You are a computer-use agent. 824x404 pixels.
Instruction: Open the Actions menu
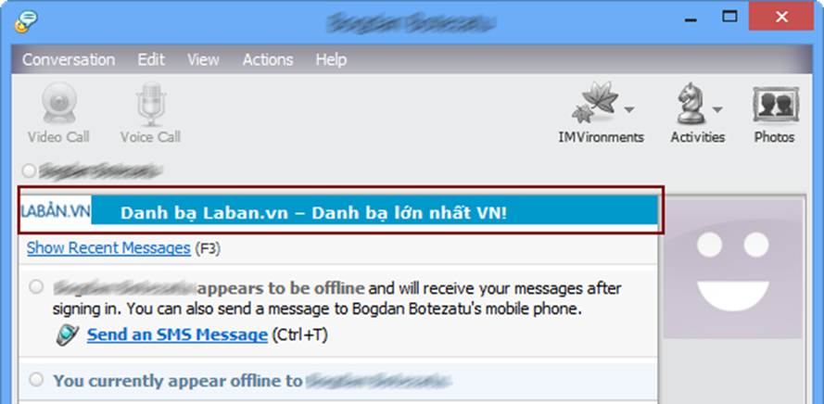(268, 60)
